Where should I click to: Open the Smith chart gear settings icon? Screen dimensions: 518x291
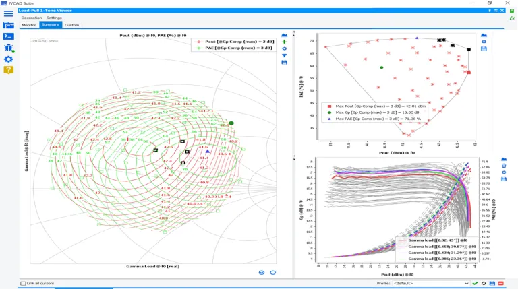pos(284,48)
